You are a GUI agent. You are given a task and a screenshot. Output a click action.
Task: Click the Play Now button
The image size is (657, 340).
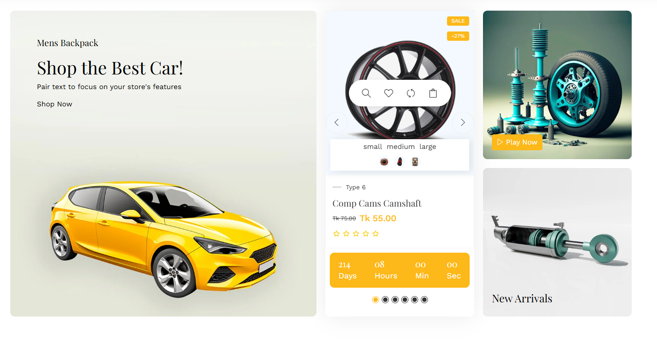click(517, 142)
